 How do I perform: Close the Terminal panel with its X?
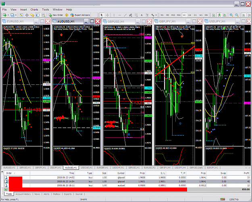pyautogui.click(x=2, y=172)
